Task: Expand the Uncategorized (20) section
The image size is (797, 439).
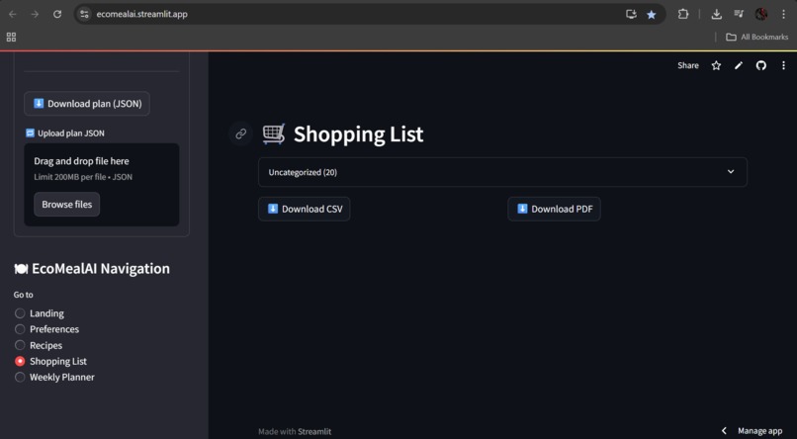Action: click(x=502, y=172)
